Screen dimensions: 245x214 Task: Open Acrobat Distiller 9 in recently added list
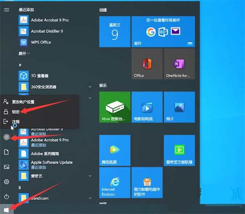click(40, 31)
